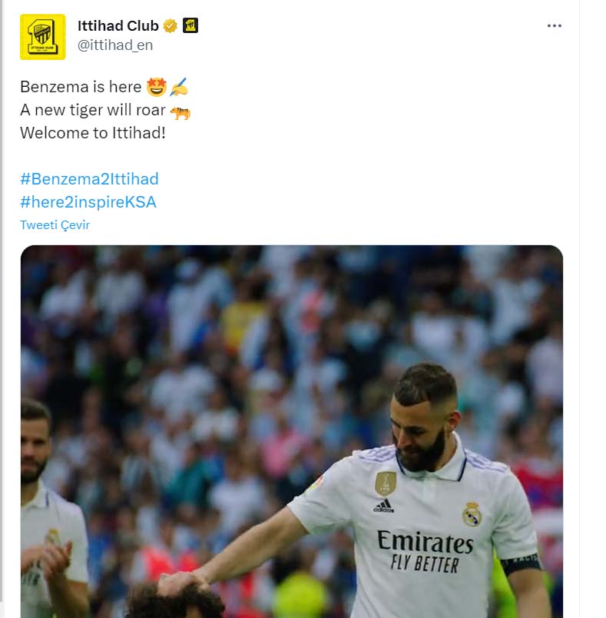Click Tweeti Çevir to translate tweet

click(x=55, y=224)
